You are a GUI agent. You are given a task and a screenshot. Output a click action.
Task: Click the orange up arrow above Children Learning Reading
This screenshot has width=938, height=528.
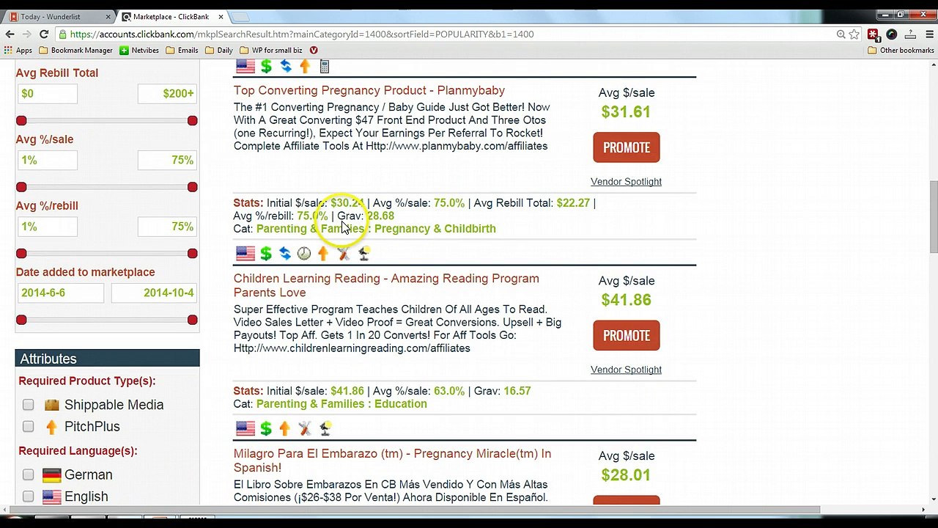(x=323, y=254)
